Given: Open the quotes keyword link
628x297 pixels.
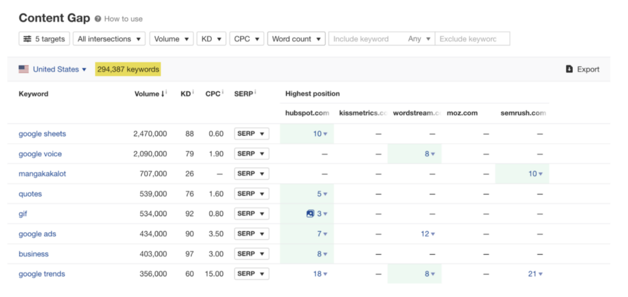Looking at the screenshot, I should (30, 194).
